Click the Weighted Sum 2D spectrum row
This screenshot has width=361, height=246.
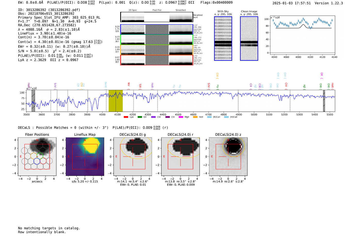pos(157,17)
